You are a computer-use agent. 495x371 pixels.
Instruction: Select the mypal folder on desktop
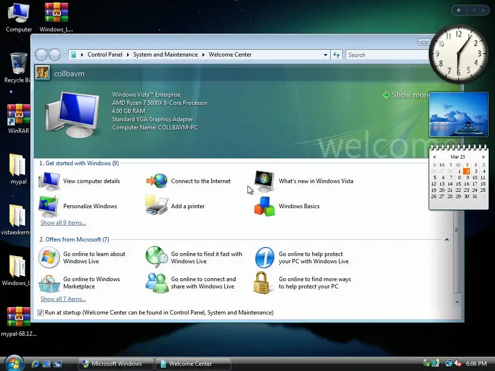[18, 170]
